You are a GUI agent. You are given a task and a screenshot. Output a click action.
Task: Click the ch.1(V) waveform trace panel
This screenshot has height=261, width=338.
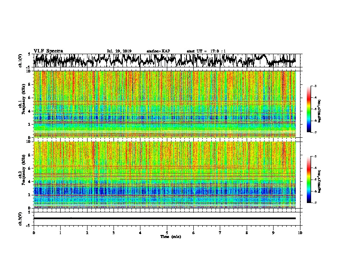[167, 61]
